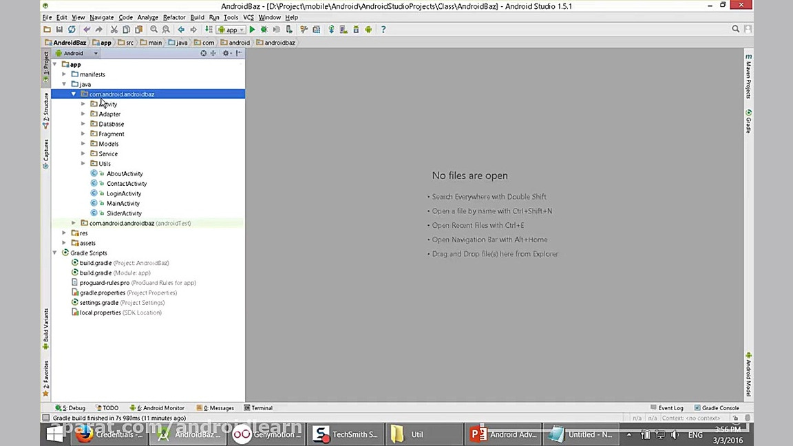
Task: Open the Maven Projects side panel
Action: click(x=748, y=76)
